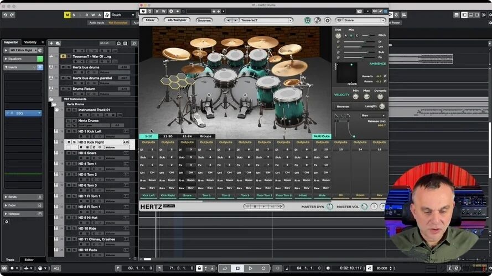Open the track list search magnifier
492x276 pixels.
(134, 43)
